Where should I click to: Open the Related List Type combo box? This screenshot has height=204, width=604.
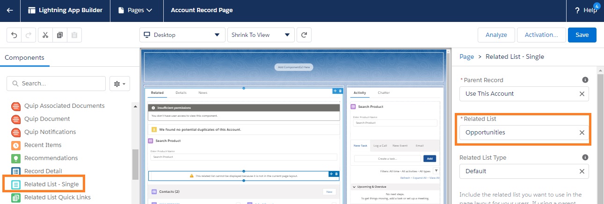click(524, 171)
